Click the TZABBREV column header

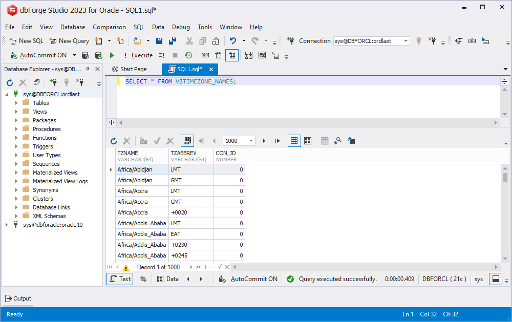tap(191, 156)
